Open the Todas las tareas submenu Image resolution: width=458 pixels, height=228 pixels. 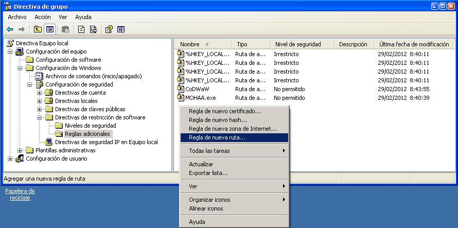pyautogui.click(x=234, y=151)
